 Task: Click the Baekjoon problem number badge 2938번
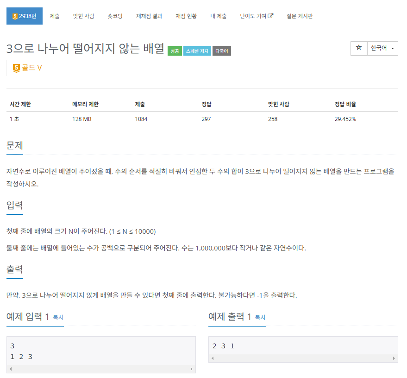pos(24,15)
